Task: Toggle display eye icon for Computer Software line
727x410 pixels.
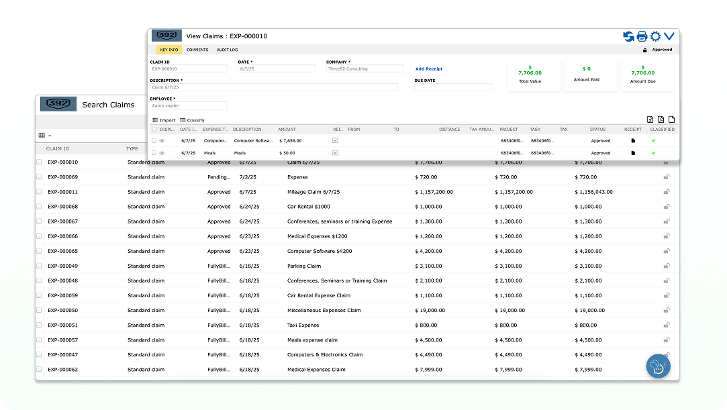Action: pos(162,141)
